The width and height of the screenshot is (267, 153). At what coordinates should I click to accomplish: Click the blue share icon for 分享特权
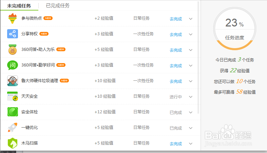(x=13, y=34)
